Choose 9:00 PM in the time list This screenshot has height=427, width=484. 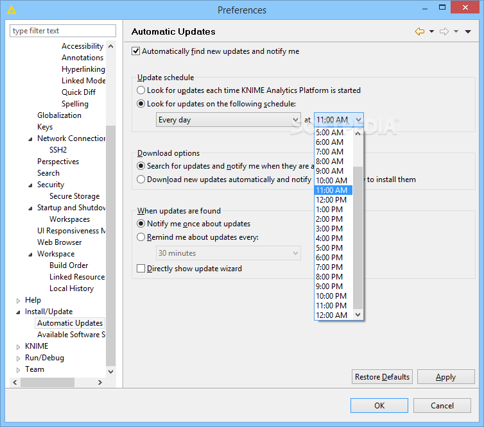pyautogui.click(x=333, y=287)
